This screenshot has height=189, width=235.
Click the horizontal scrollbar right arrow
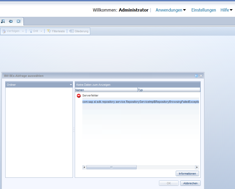(197, 167)
